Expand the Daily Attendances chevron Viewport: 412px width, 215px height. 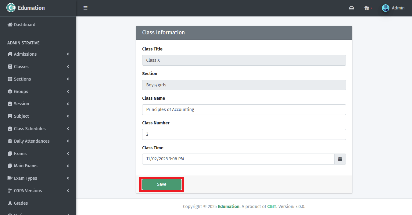(68, 141)
